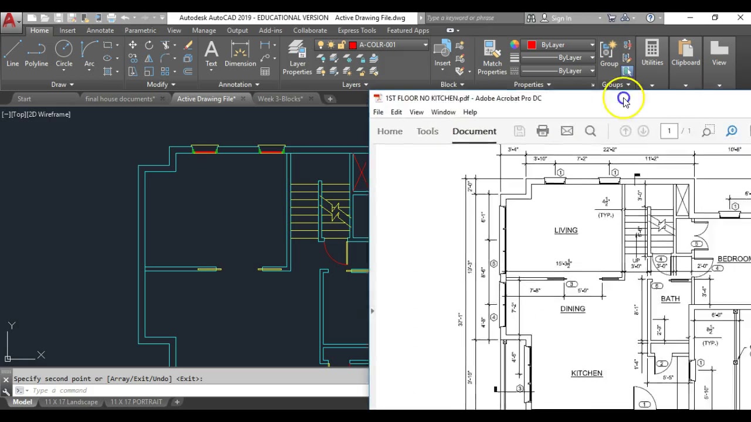Viewport: 751px width, 422px height.
Task: Select the Array tool
Action: point(165,72)
